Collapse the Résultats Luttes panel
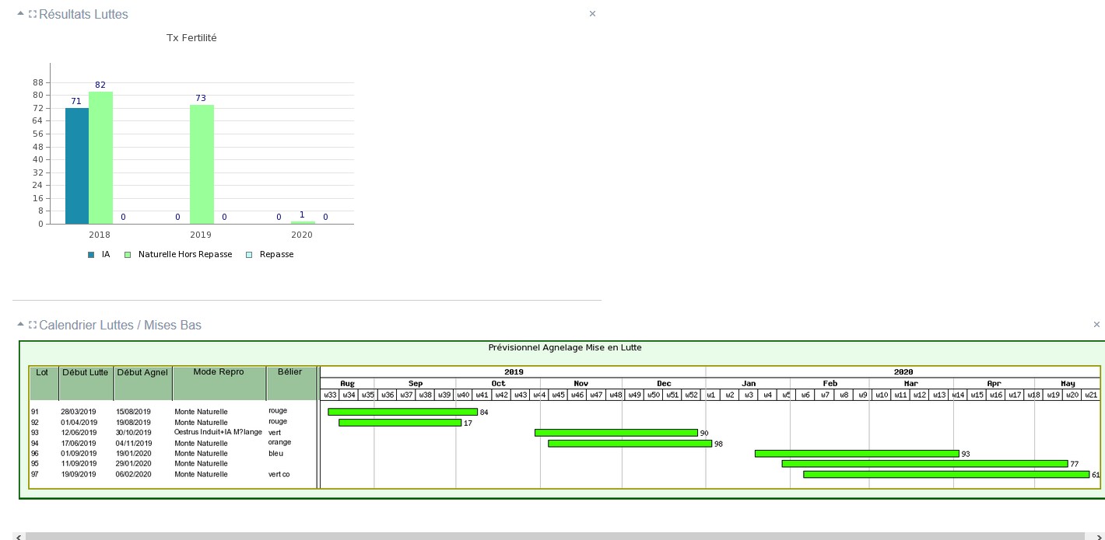 coord(20,14)
